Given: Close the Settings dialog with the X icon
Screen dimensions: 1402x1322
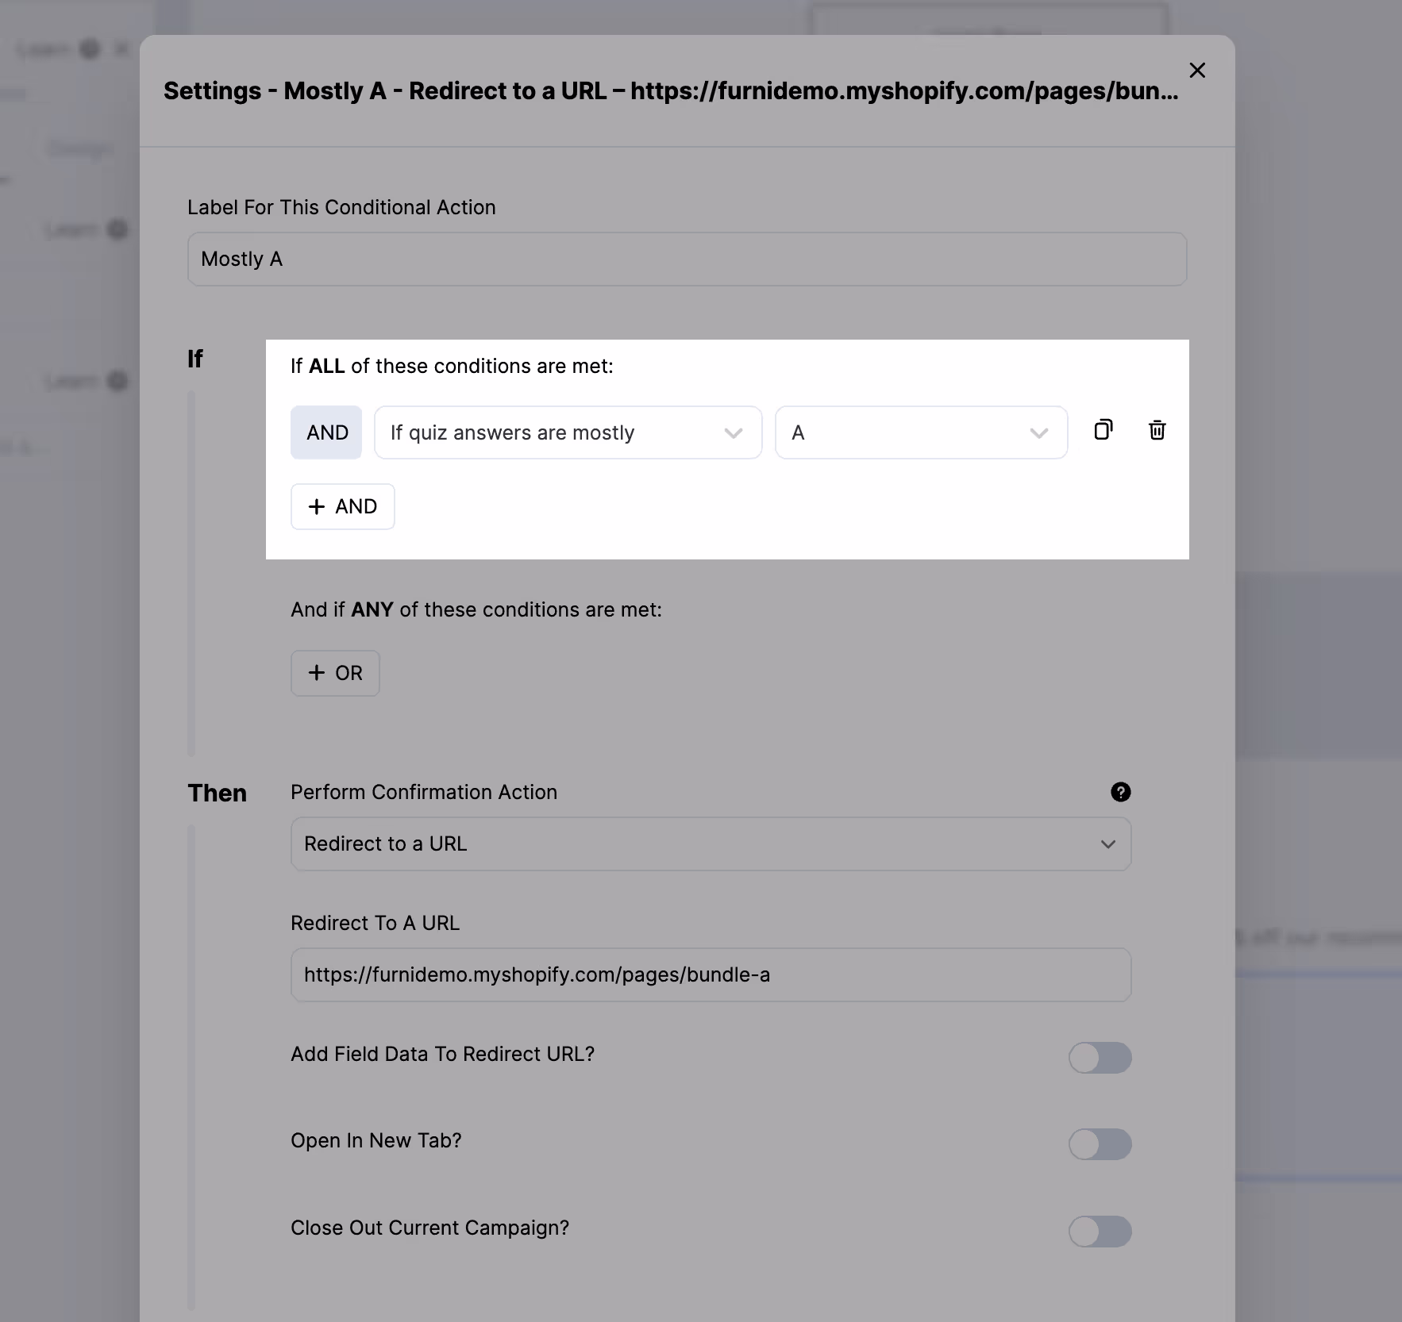Looking at the screenshot, I should [1197, 71].
